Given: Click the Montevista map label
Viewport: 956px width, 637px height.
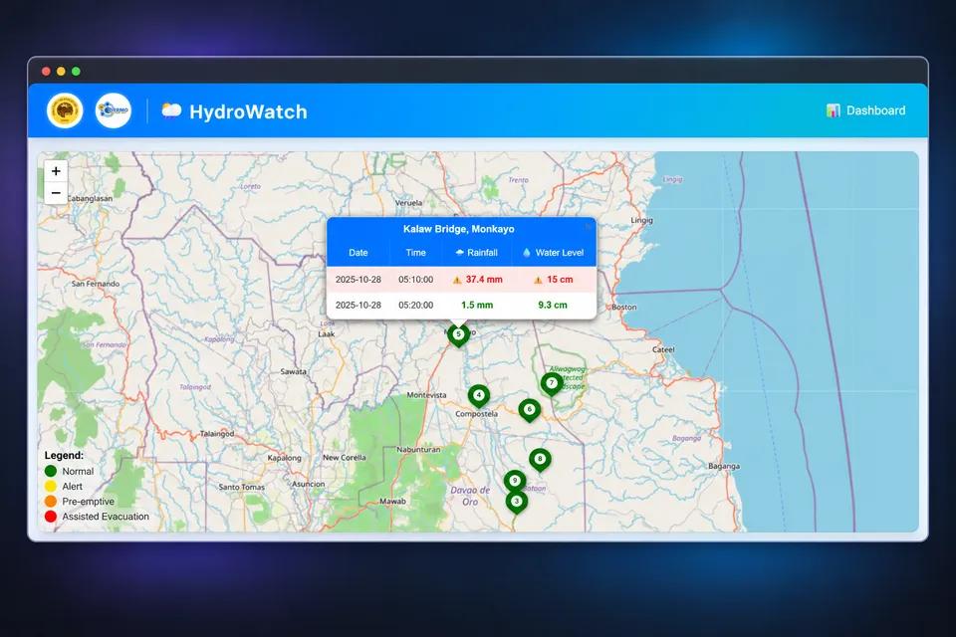Looking at the screenshot, I should point(427,395).
